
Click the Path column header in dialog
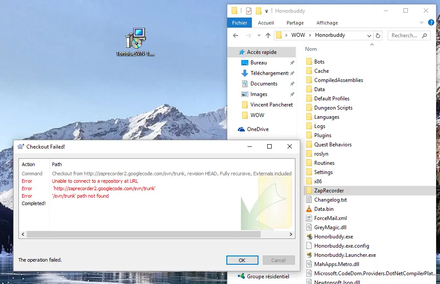[x=57, y=164]
